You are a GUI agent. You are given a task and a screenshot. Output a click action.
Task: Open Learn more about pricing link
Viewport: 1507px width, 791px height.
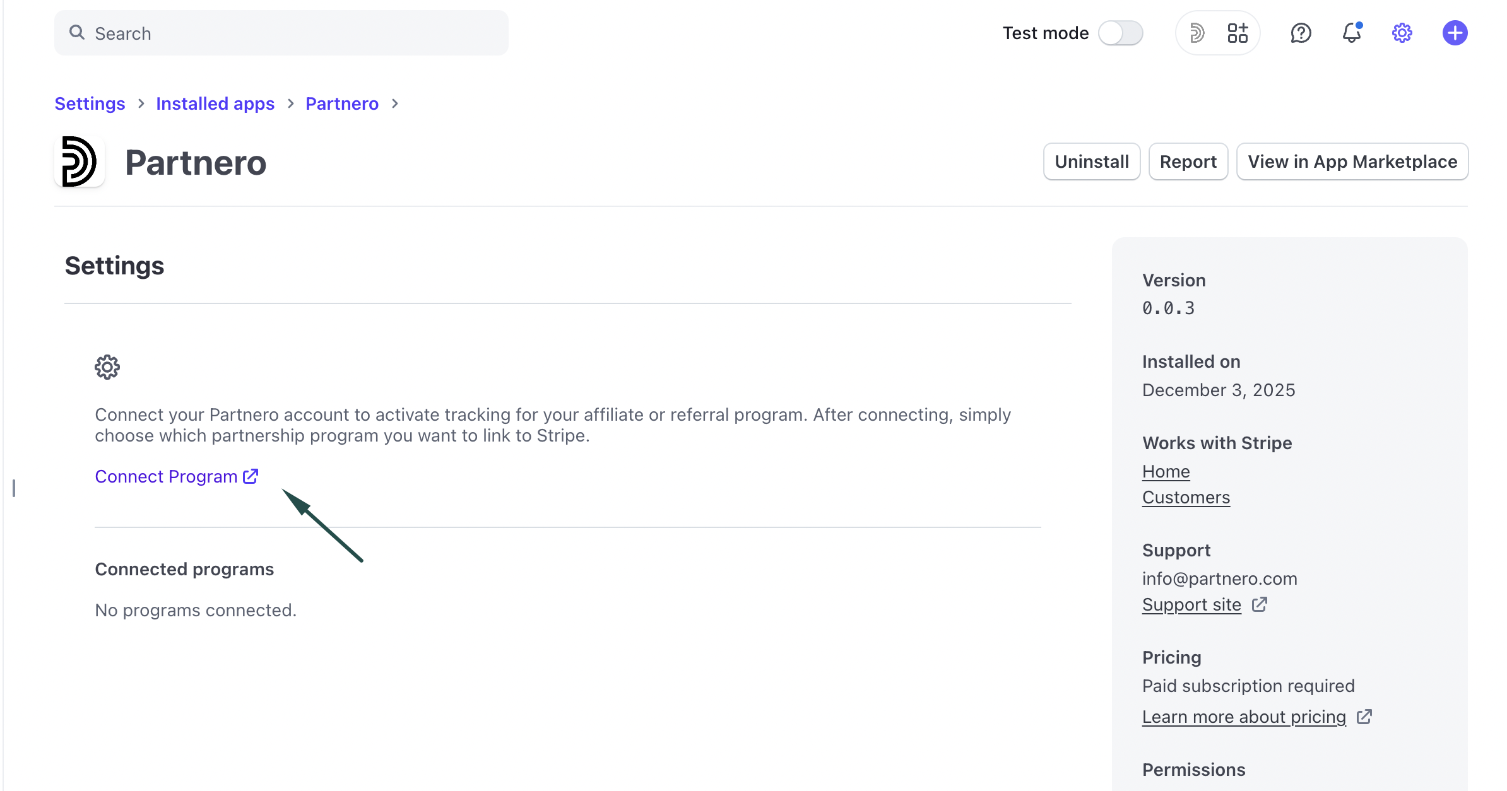point(1244,717)
